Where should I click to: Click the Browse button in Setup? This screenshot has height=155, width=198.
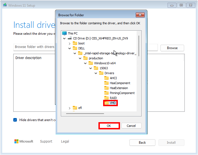pos(172,48)
